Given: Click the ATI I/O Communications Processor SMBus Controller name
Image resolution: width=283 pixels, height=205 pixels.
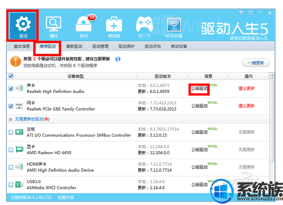Looking at the screenshot, I should pyautogui.click(x=79, y=136).
